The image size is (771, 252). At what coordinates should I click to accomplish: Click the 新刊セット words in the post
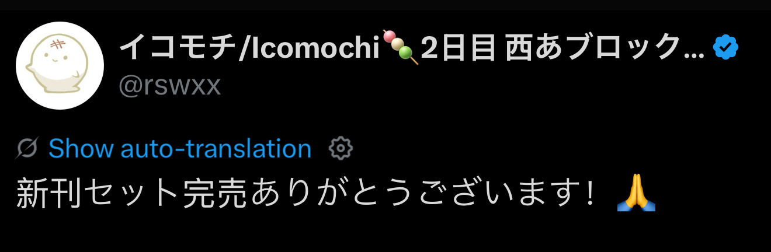[97, 194]
